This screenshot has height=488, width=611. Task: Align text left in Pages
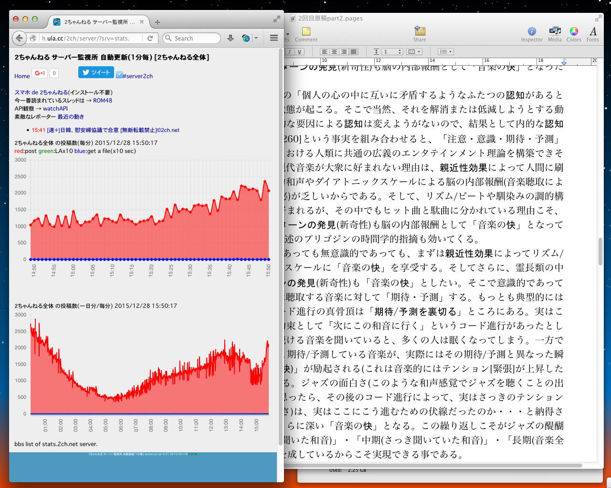(325, 51)
